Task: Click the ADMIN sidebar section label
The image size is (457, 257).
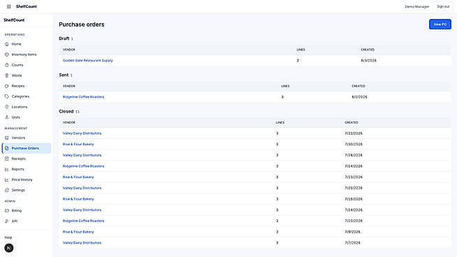Action: [x=10, y=201]
